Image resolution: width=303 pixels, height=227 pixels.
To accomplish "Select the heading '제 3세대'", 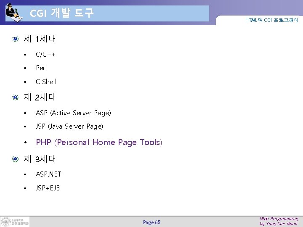I will point(40,159).
